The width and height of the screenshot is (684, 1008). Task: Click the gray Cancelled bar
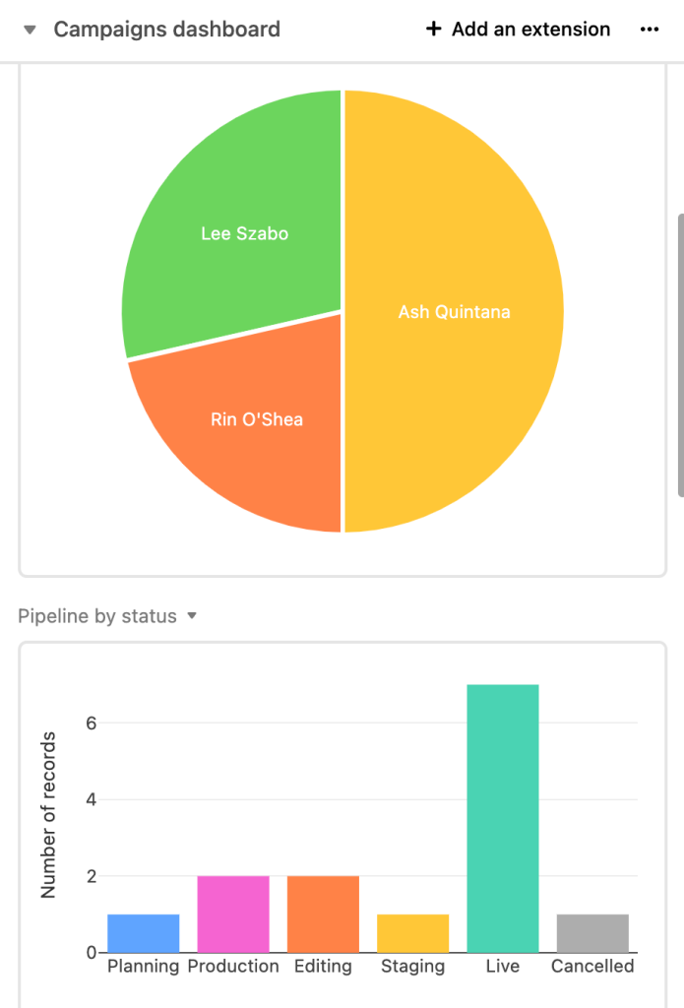pos(592,933)
